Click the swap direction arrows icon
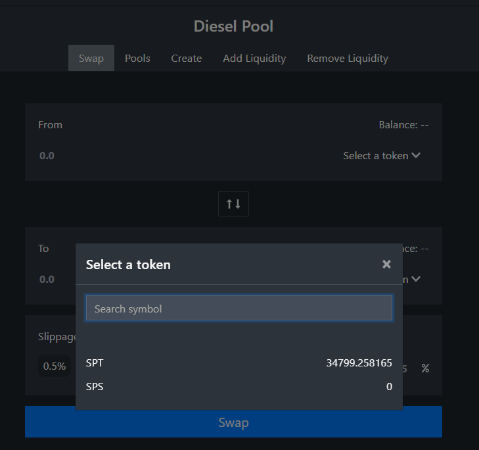 233,204
